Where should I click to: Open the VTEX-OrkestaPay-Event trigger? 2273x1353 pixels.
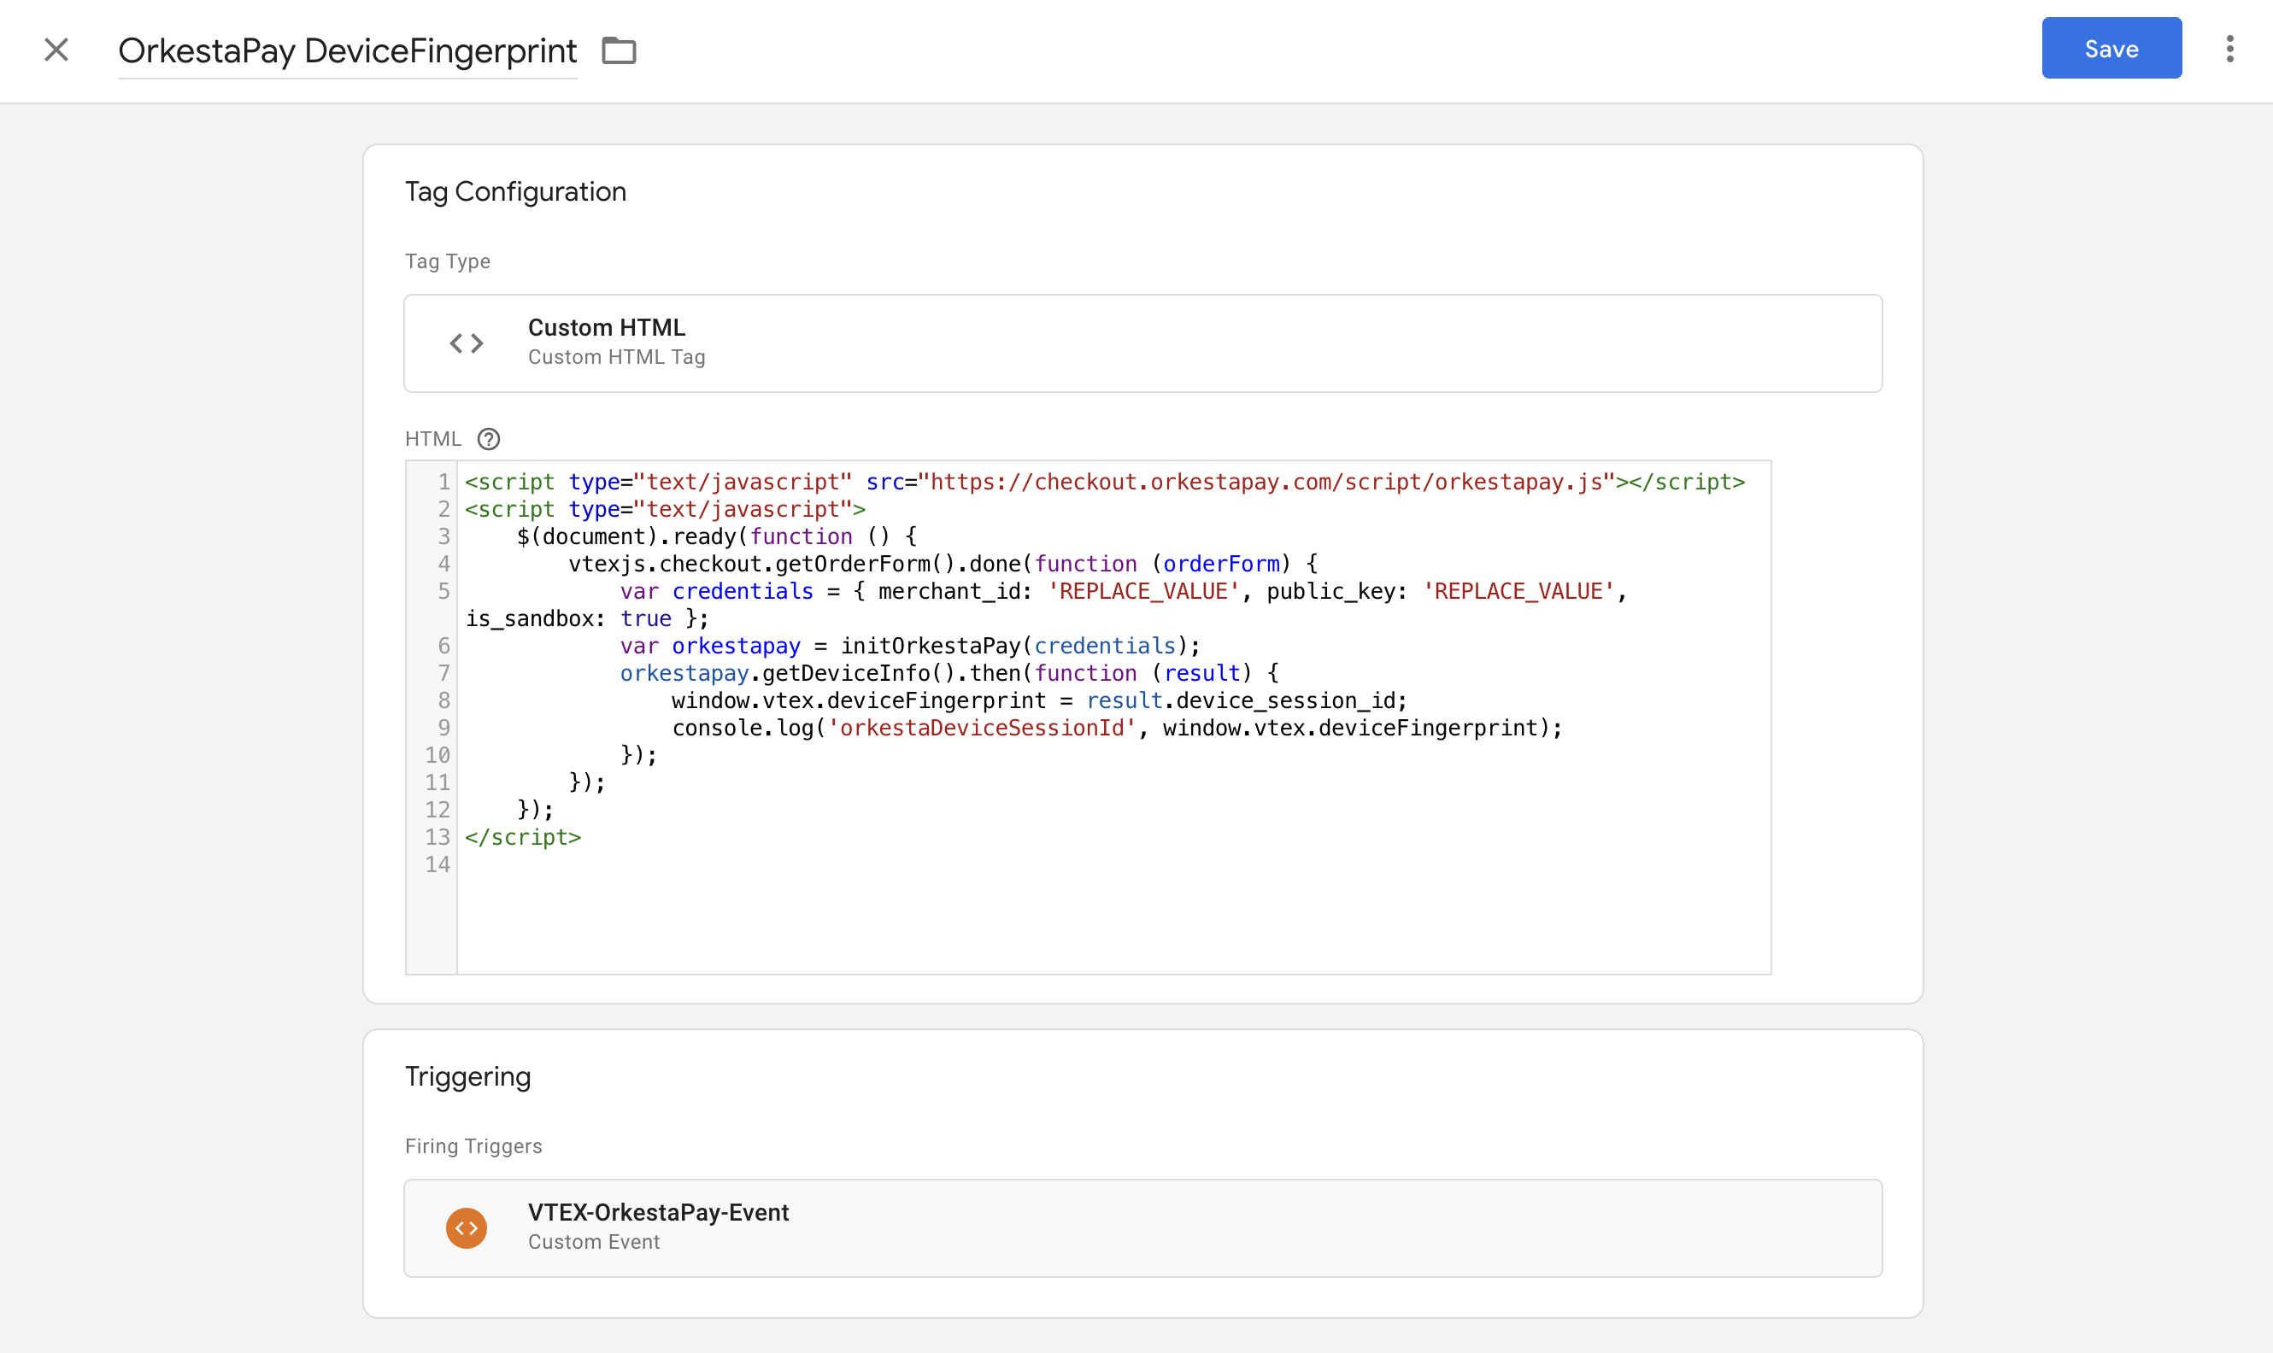[x=1142, y=1228]
